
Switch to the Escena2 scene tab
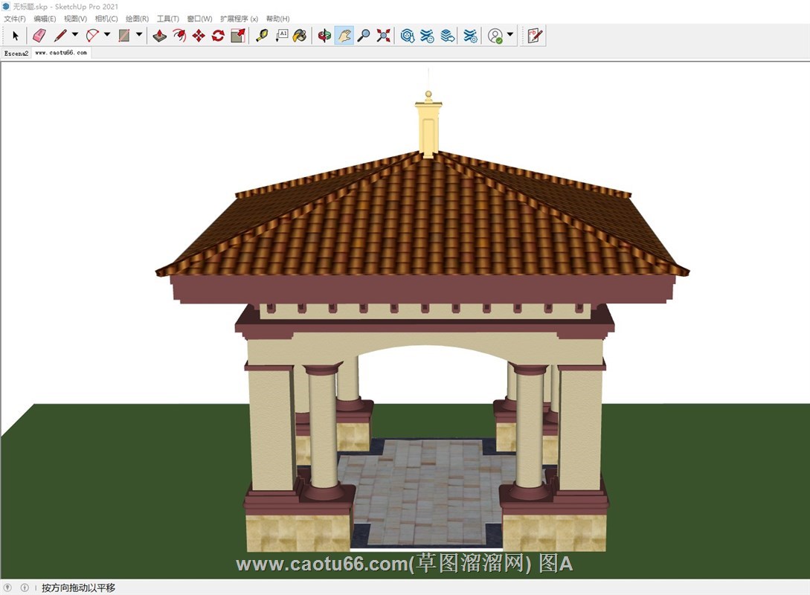click(16, 53)
